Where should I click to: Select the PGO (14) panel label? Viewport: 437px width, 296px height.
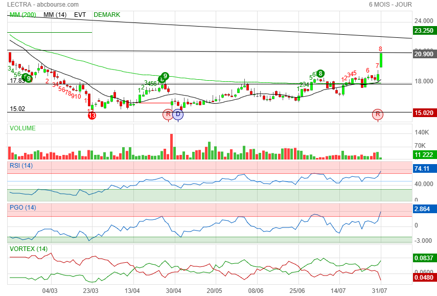[x=23, y=208]
